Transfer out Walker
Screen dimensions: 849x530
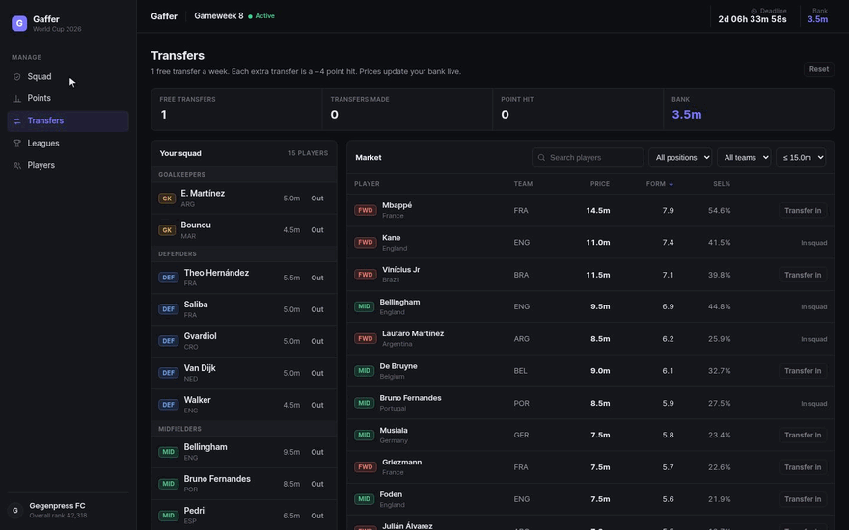(317, 405)
